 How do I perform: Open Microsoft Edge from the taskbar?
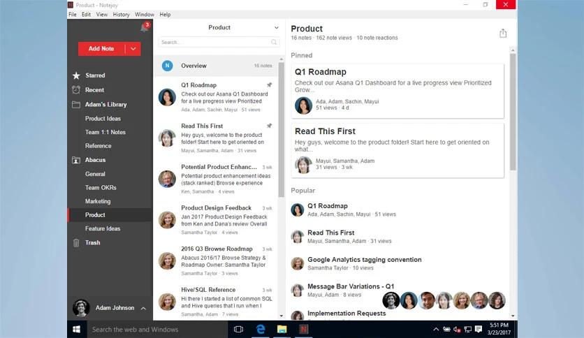[261, 329]
